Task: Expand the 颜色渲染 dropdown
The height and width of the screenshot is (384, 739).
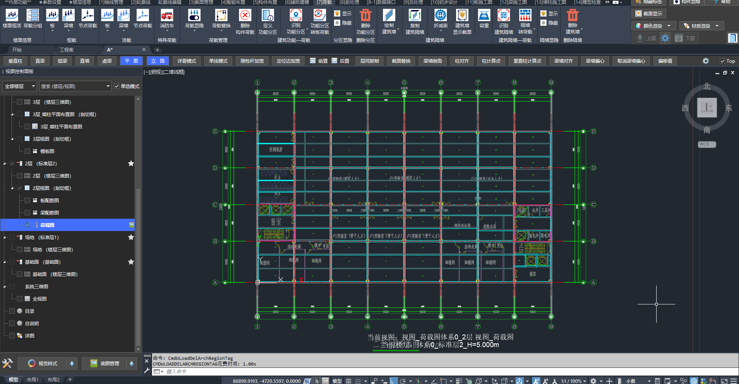Action: 669,26
